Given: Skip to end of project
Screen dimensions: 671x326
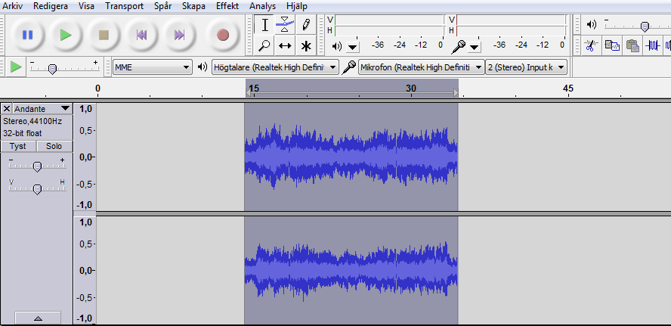Looking at the screenshot, I should click(180, 35).
